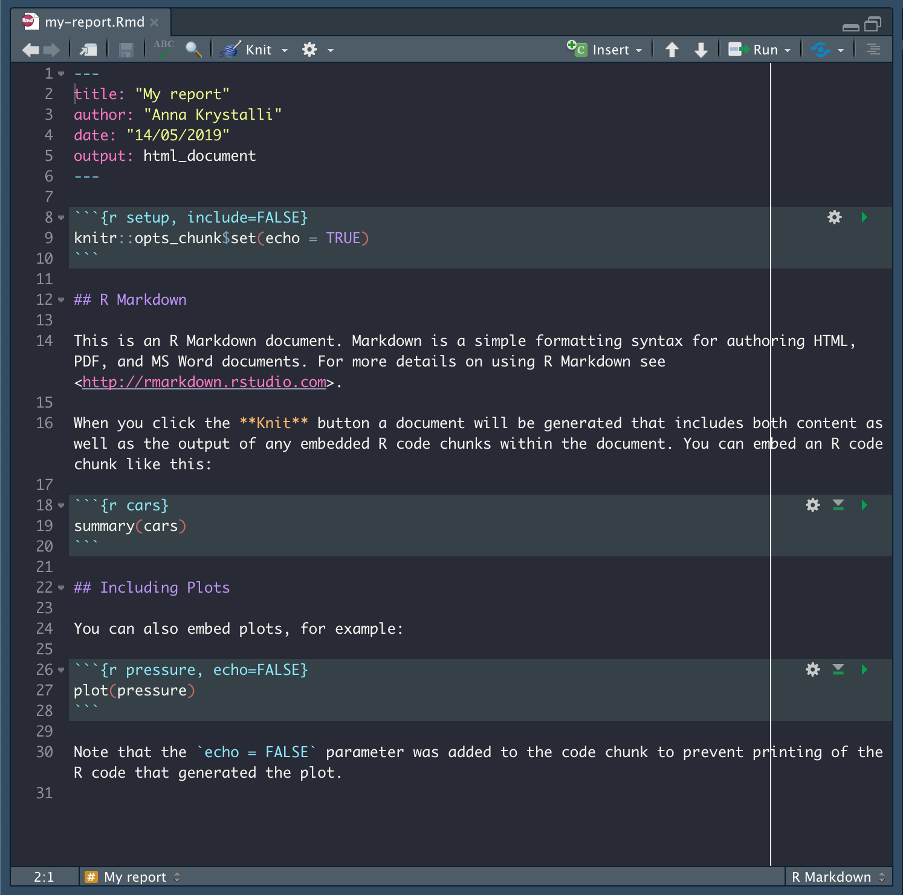The width and height of the screenshot is (903, 895).
Task: Insert a new code chunk
Action: tap(604, 50)
